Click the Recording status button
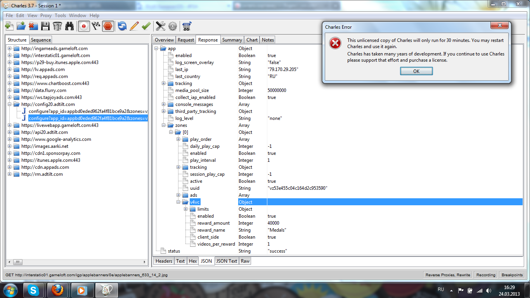 tap(486, 275)
